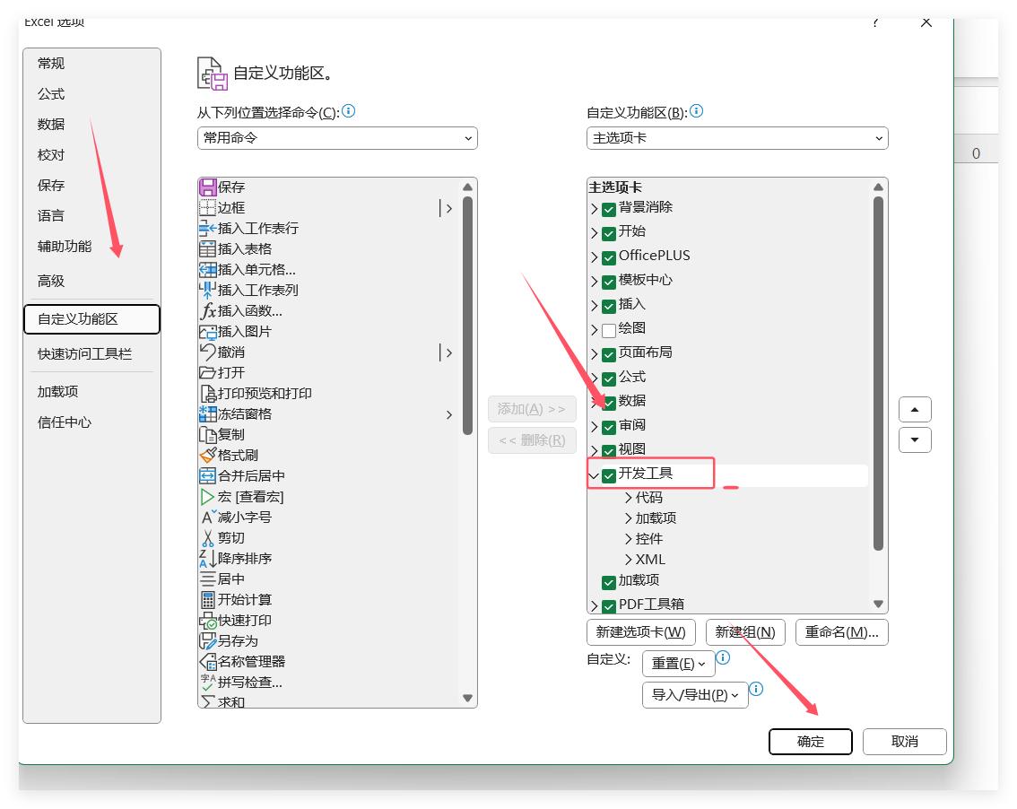Open the 重置(E) dropdown button
The width and height of the screenshot is (1017, 809).
(678, 664)
